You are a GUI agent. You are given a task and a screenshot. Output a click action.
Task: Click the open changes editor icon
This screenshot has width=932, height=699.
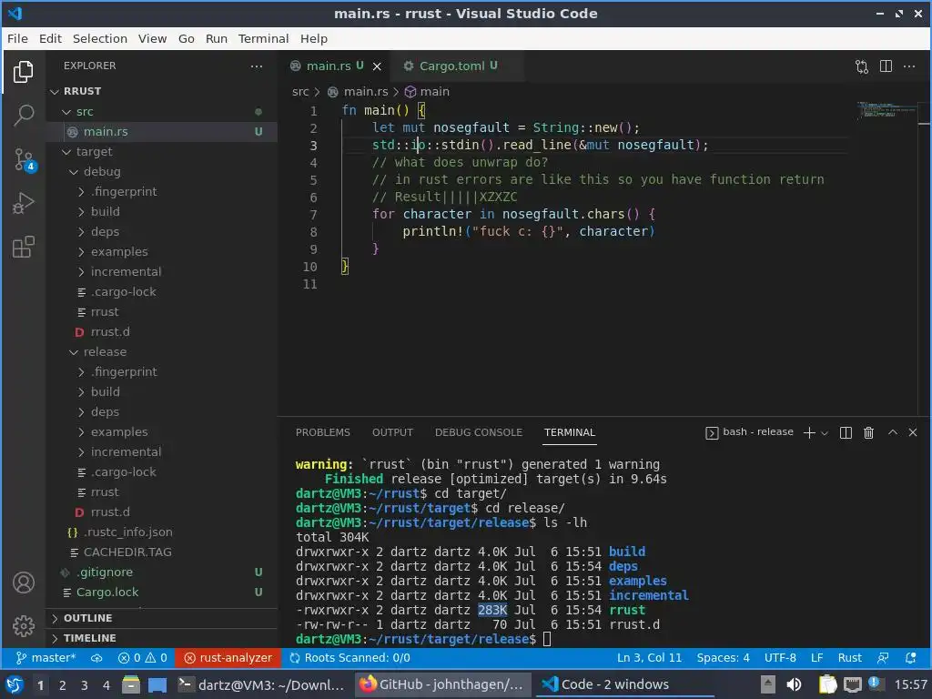pyautogui.click(x=862, y=66)
